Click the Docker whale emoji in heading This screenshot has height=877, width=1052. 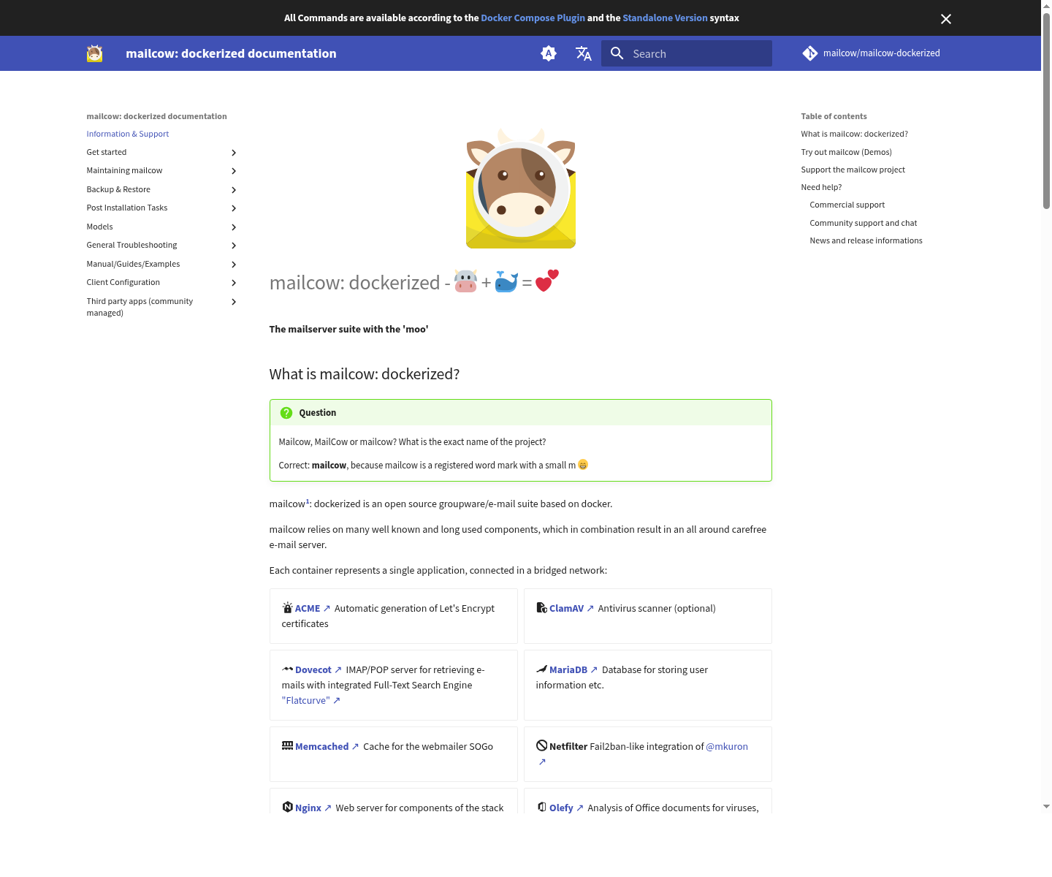[x=506, y=281]
